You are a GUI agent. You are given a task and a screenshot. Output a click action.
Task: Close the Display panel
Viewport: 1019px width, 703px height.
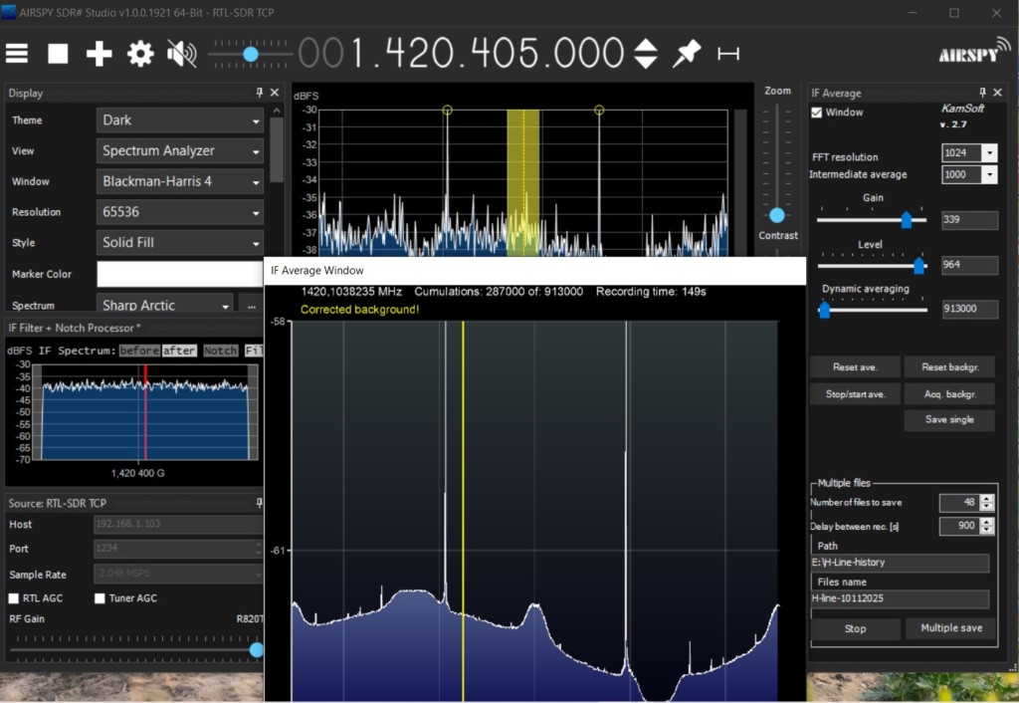coord(275,93)
